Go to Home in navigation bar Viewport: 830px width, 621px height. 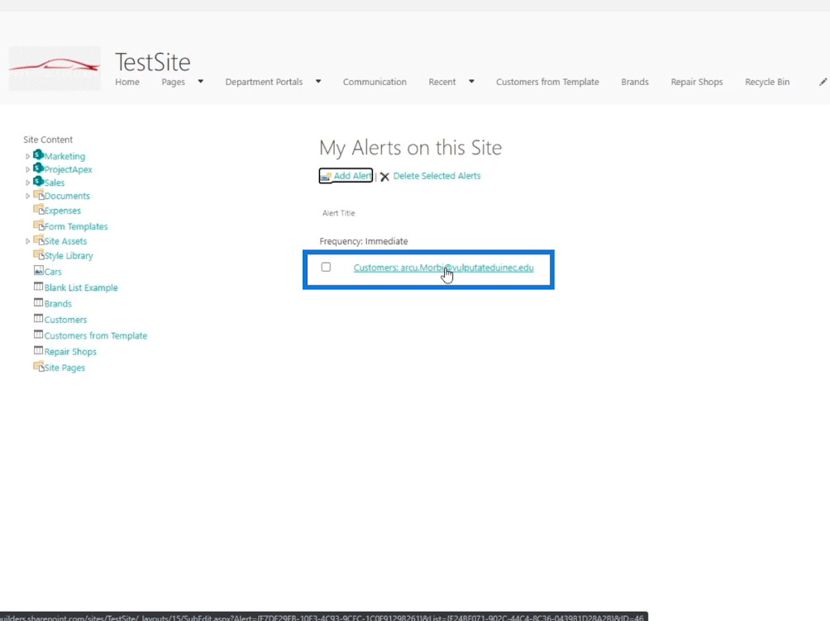pos(127,82)
